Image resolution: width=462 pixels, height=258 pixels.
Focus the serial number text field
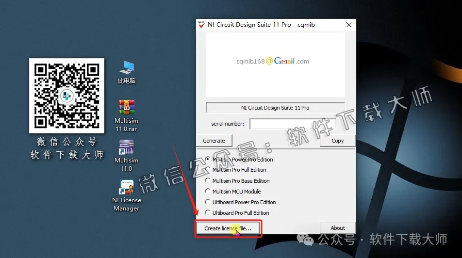(292, 124)
